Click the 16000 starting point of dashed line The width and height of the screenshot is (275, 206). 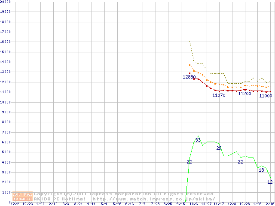[x=189, y=42]
